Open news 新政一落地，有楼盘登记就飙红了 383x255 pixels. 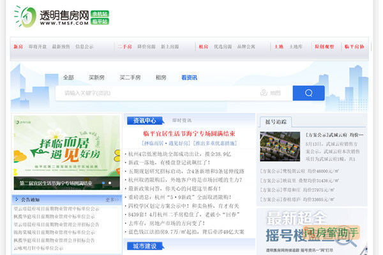point(169,163)
